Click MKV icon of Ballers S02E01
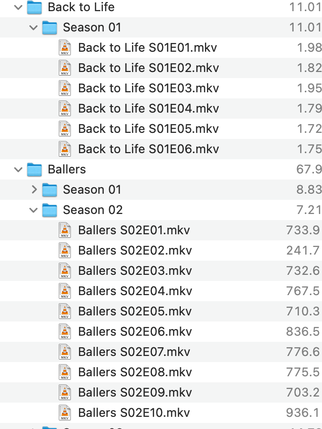The height and width of the screenshot is (429, 322). 65,230
